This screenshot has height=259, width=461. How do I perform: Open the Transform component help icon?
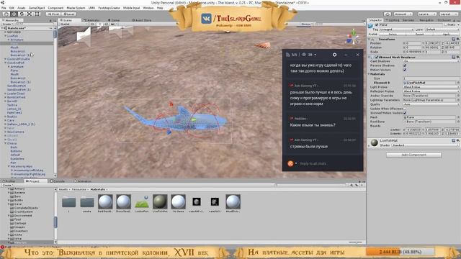pos(453,39)
